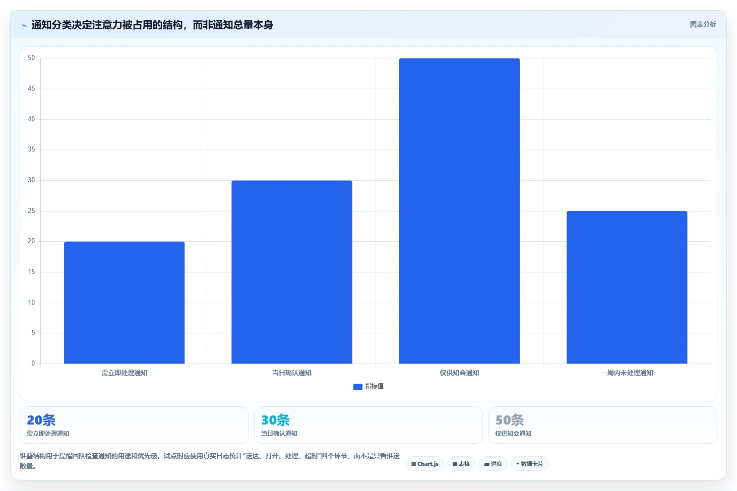
Task: Toggle the 指标值 legend color swatch
Action: (x=358, y=386)
